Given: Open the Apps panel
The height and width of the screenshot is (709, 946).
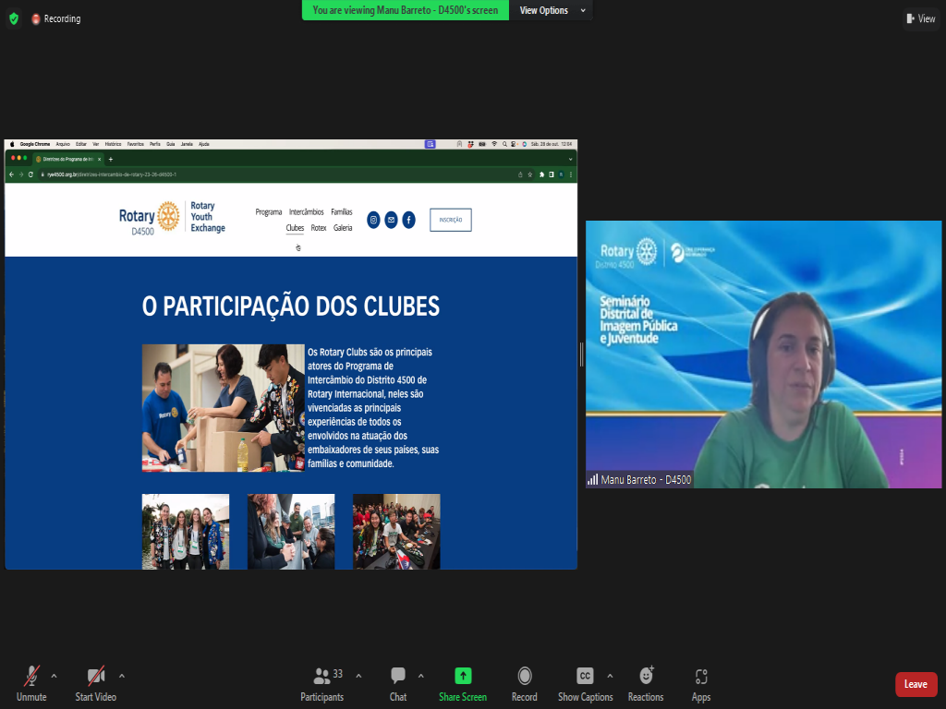Looking at the screenshot, I should (x=701, y=683).
